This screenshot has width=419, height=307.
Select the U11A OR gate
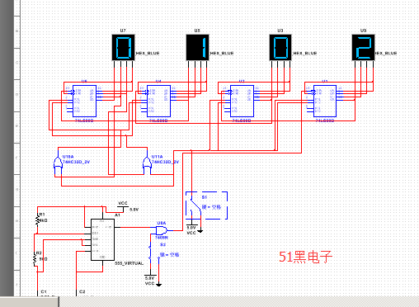point(147,163)
